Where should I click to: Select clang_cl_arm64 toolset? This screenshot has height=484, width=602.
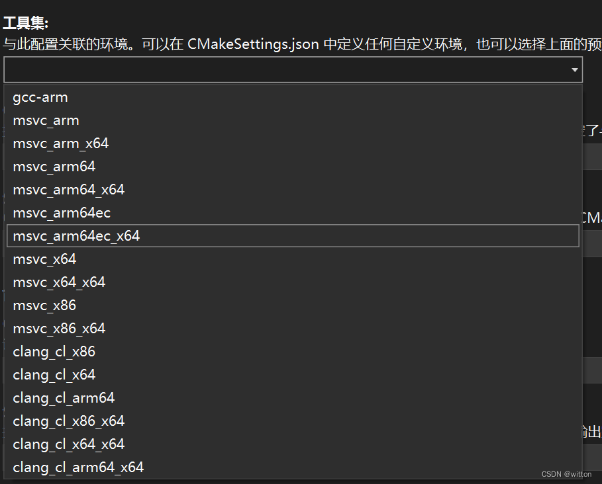point(64,397)
